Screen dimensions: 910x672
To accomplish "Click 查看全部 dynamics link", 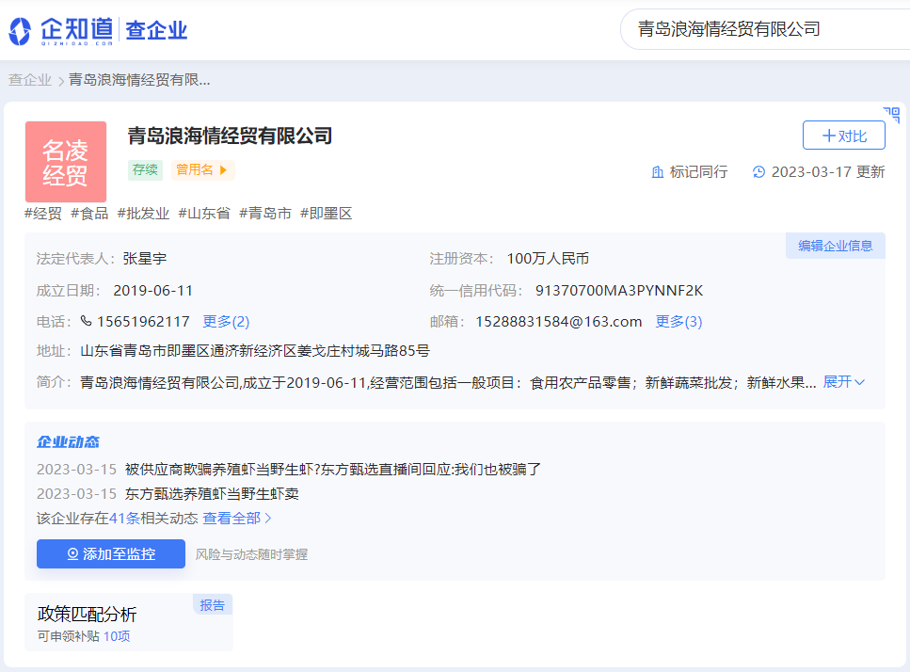I will point(237,519).
